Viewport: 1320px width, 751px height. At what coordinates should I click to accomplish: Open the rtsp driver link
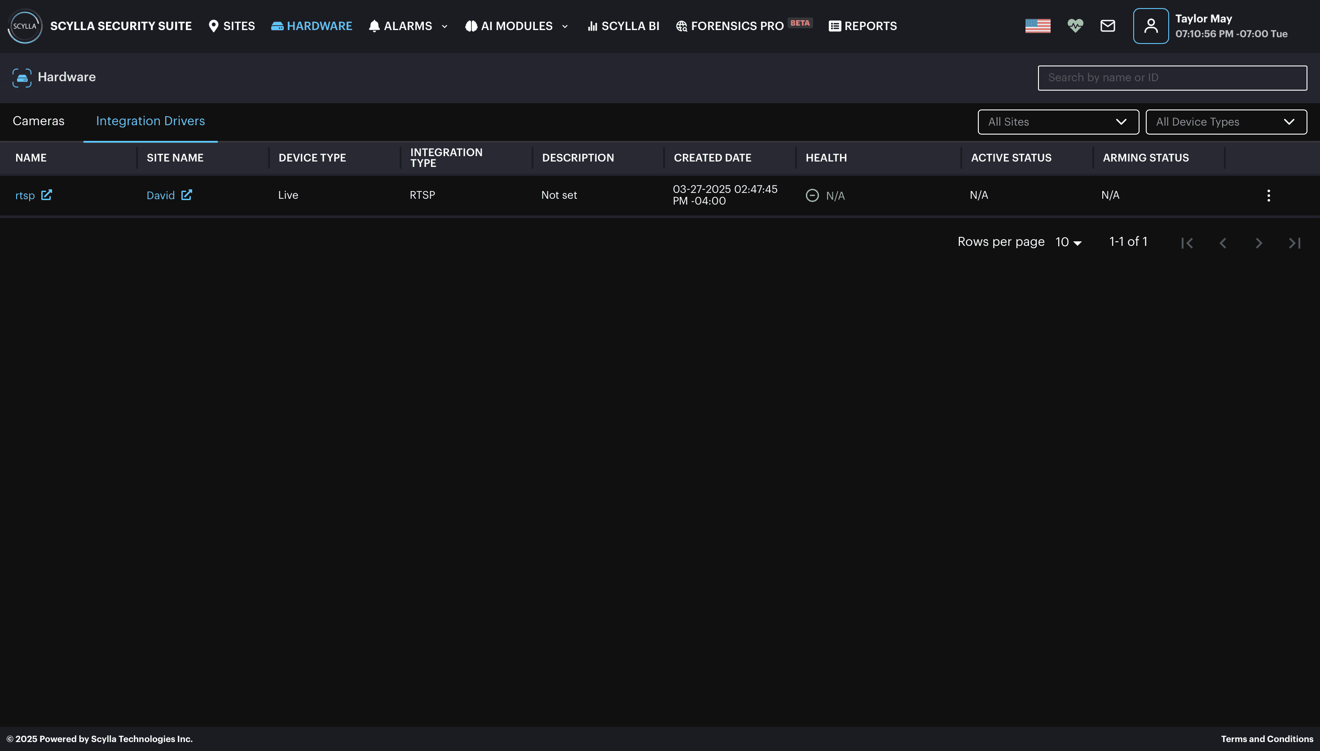pos(25,196)
